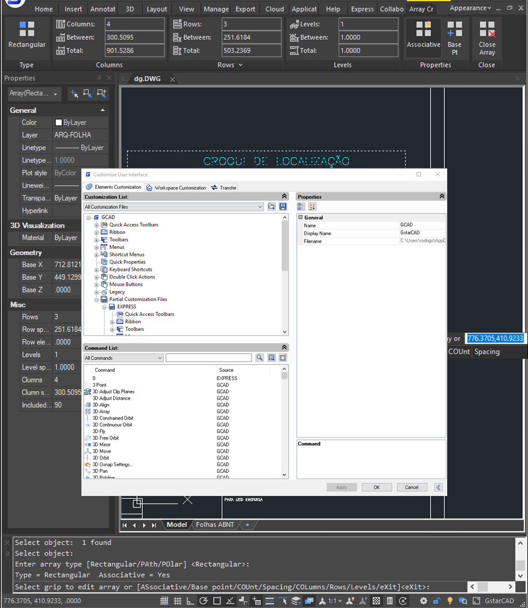Click the Rows Between value field
Screen dimensions: 528x608
[252, 37]
